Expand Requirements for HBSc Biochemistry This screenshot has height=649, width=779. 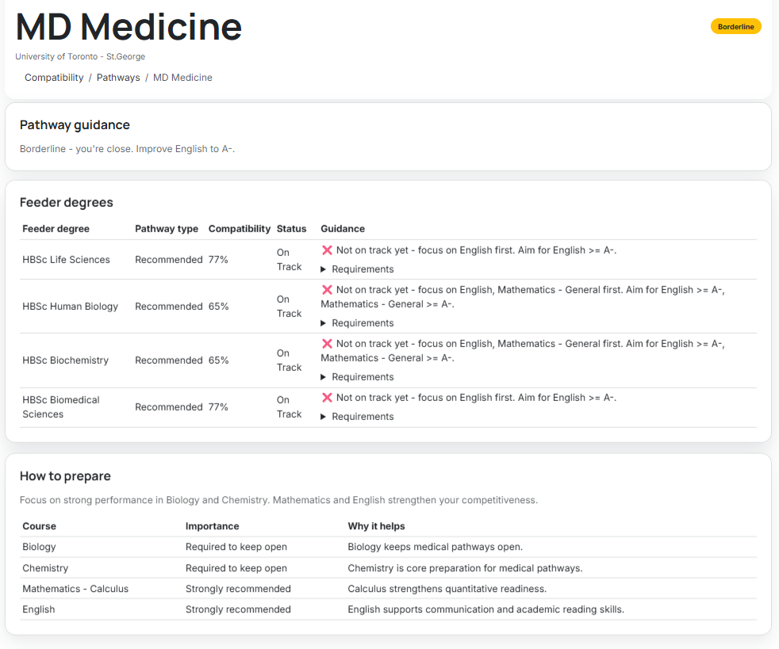point(357,377)
